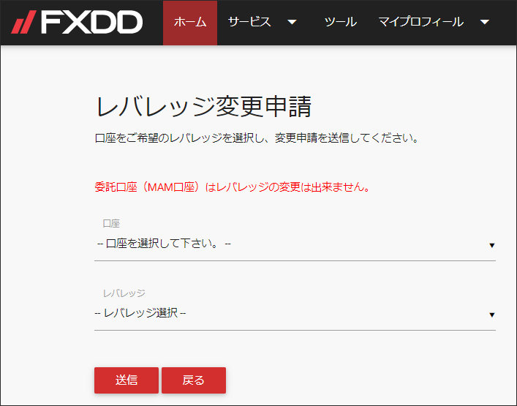Click the FXDD logo
The image size is (517, 406).
point(77,22)
